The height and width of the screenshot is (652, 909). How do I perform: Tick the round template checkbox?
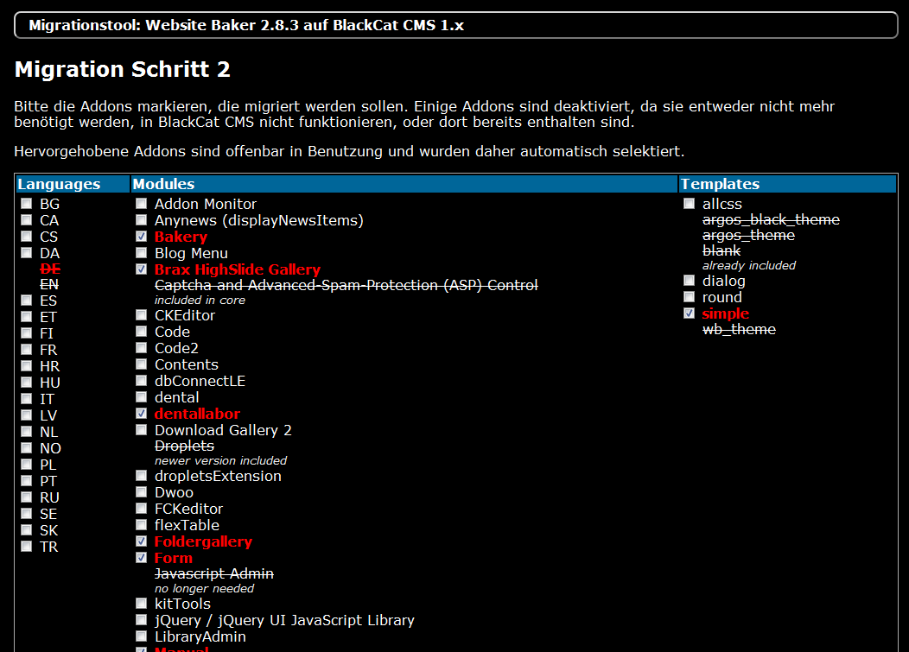[x=690, y=297]
